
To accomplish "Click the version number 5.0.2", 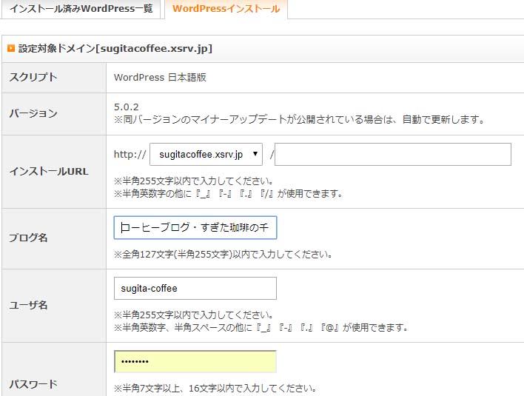I will pyautogui.click(x=127, y=107).
